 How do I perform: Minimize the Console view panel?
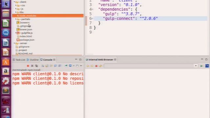tap(76, 59)
